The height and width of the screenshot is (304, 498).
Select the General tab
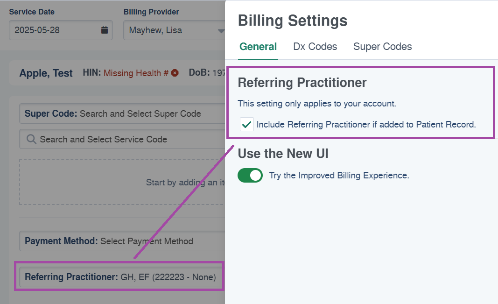[258, 47]
